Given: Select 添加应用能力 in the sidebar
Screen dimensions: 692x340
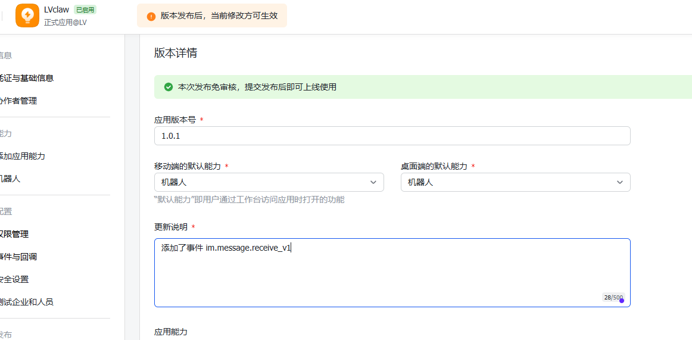Looking at the screenshot, I should [x=23, y=156].
